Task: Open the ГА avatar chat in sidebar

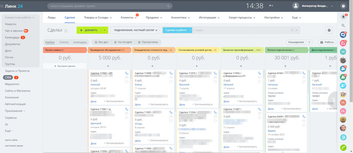Action: (x=343, y=103)
